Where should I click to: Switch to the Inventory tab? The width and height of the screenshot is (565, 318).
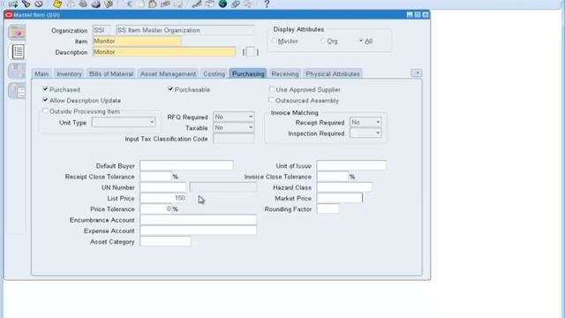click(x=69, y=73)
